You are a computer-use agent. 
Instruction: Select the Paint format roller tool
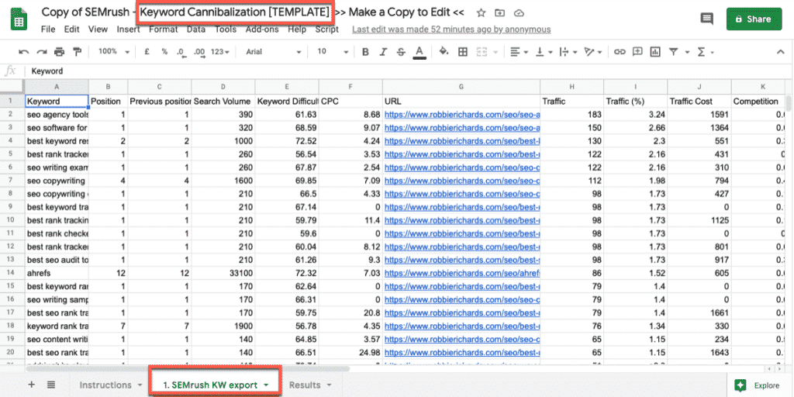pyautogui.click(x=77, y=52)
